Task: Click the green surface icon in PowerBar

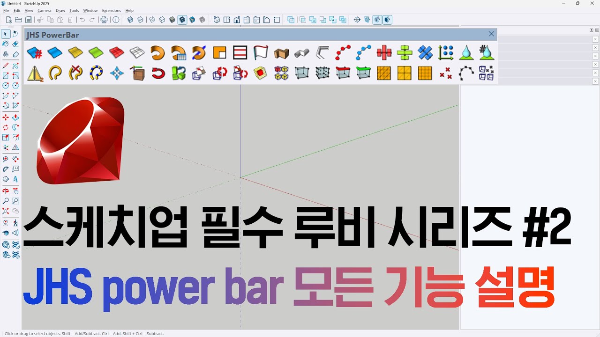Action: 96,53
